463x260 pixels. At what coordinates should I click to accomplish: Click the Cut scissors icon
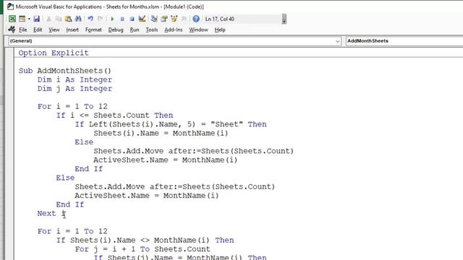coord(48,19)
